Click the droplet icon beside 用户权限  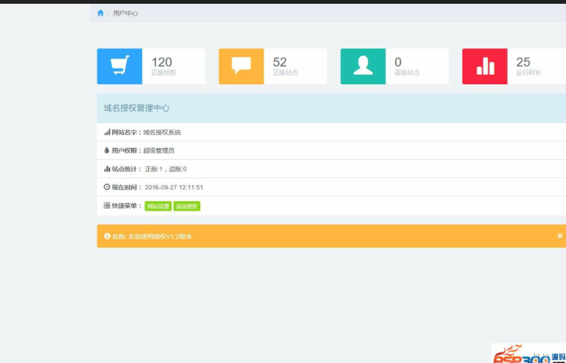pyautogui.click(x=106, y=150)
